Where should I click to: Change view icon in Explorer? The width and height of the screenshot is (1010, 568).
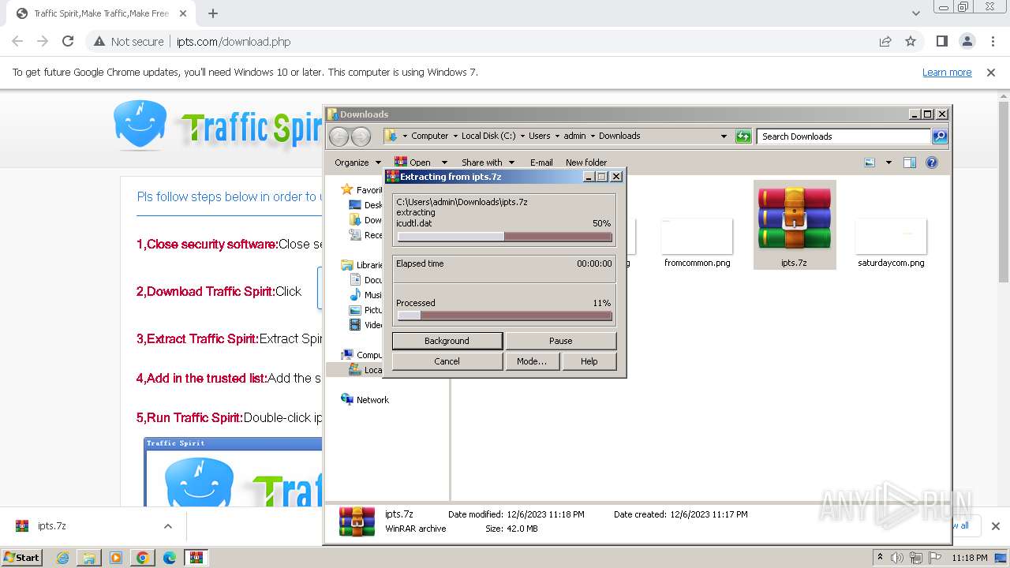pyautogui.click(x=870, y=163)
